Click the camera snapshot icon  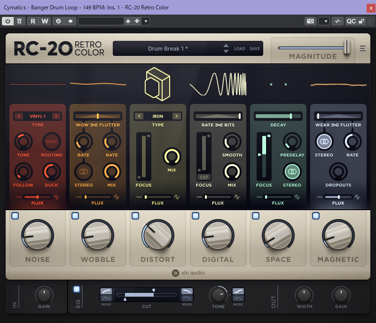(x=310, y=21)
